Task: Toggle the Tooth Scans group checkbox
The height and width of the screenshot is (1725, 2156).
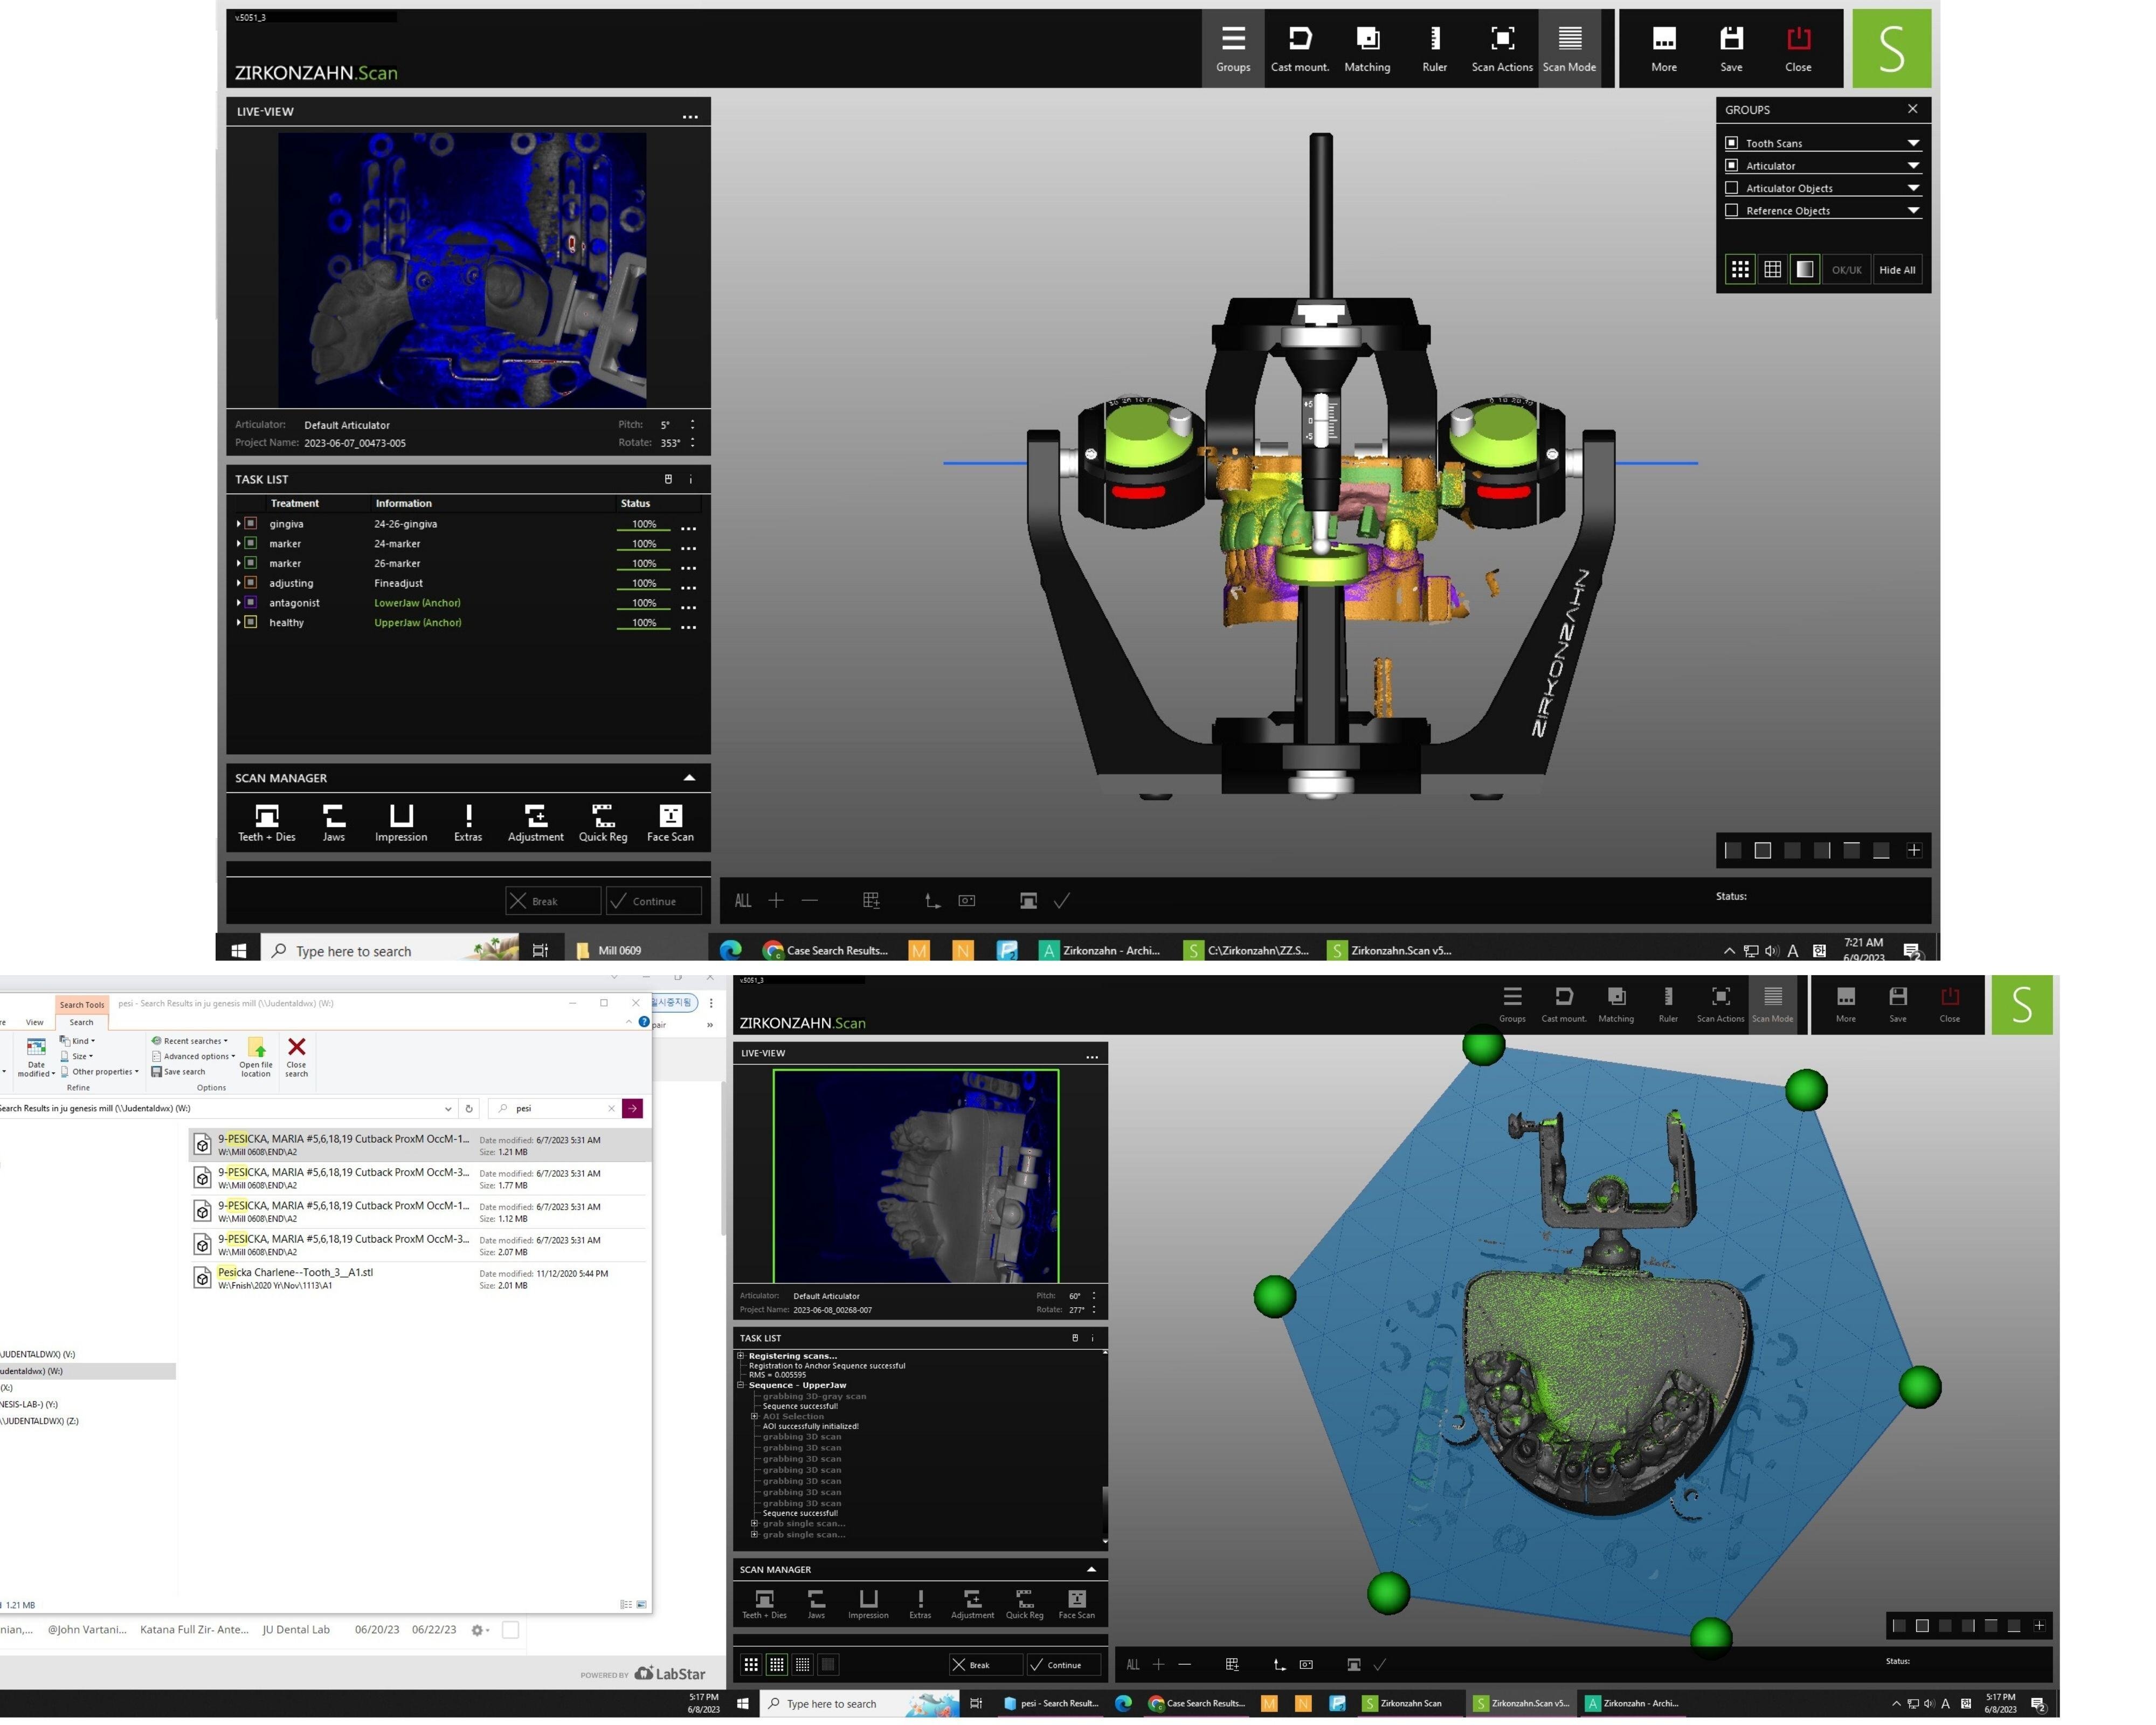Action: [1732, 143]
